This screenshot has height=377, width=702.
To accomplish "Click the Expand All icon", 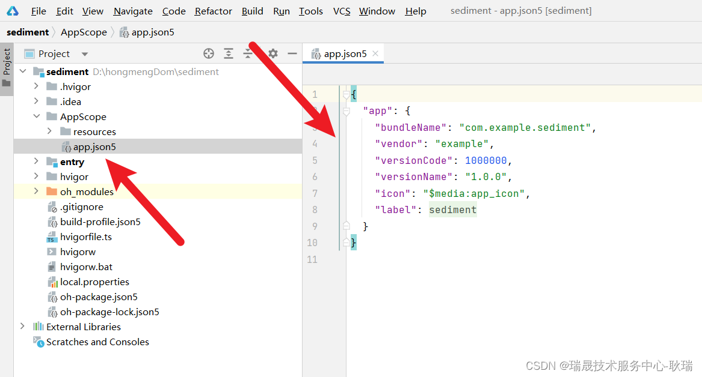I will pos(229,53).
